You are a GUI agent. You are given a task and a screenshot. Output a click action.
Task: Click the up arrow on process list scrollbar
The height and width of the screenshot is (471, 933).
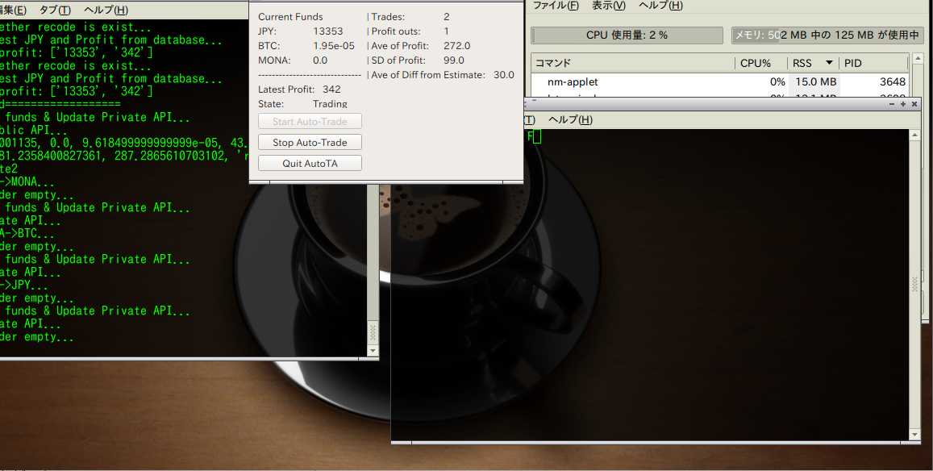click(916, 57)
